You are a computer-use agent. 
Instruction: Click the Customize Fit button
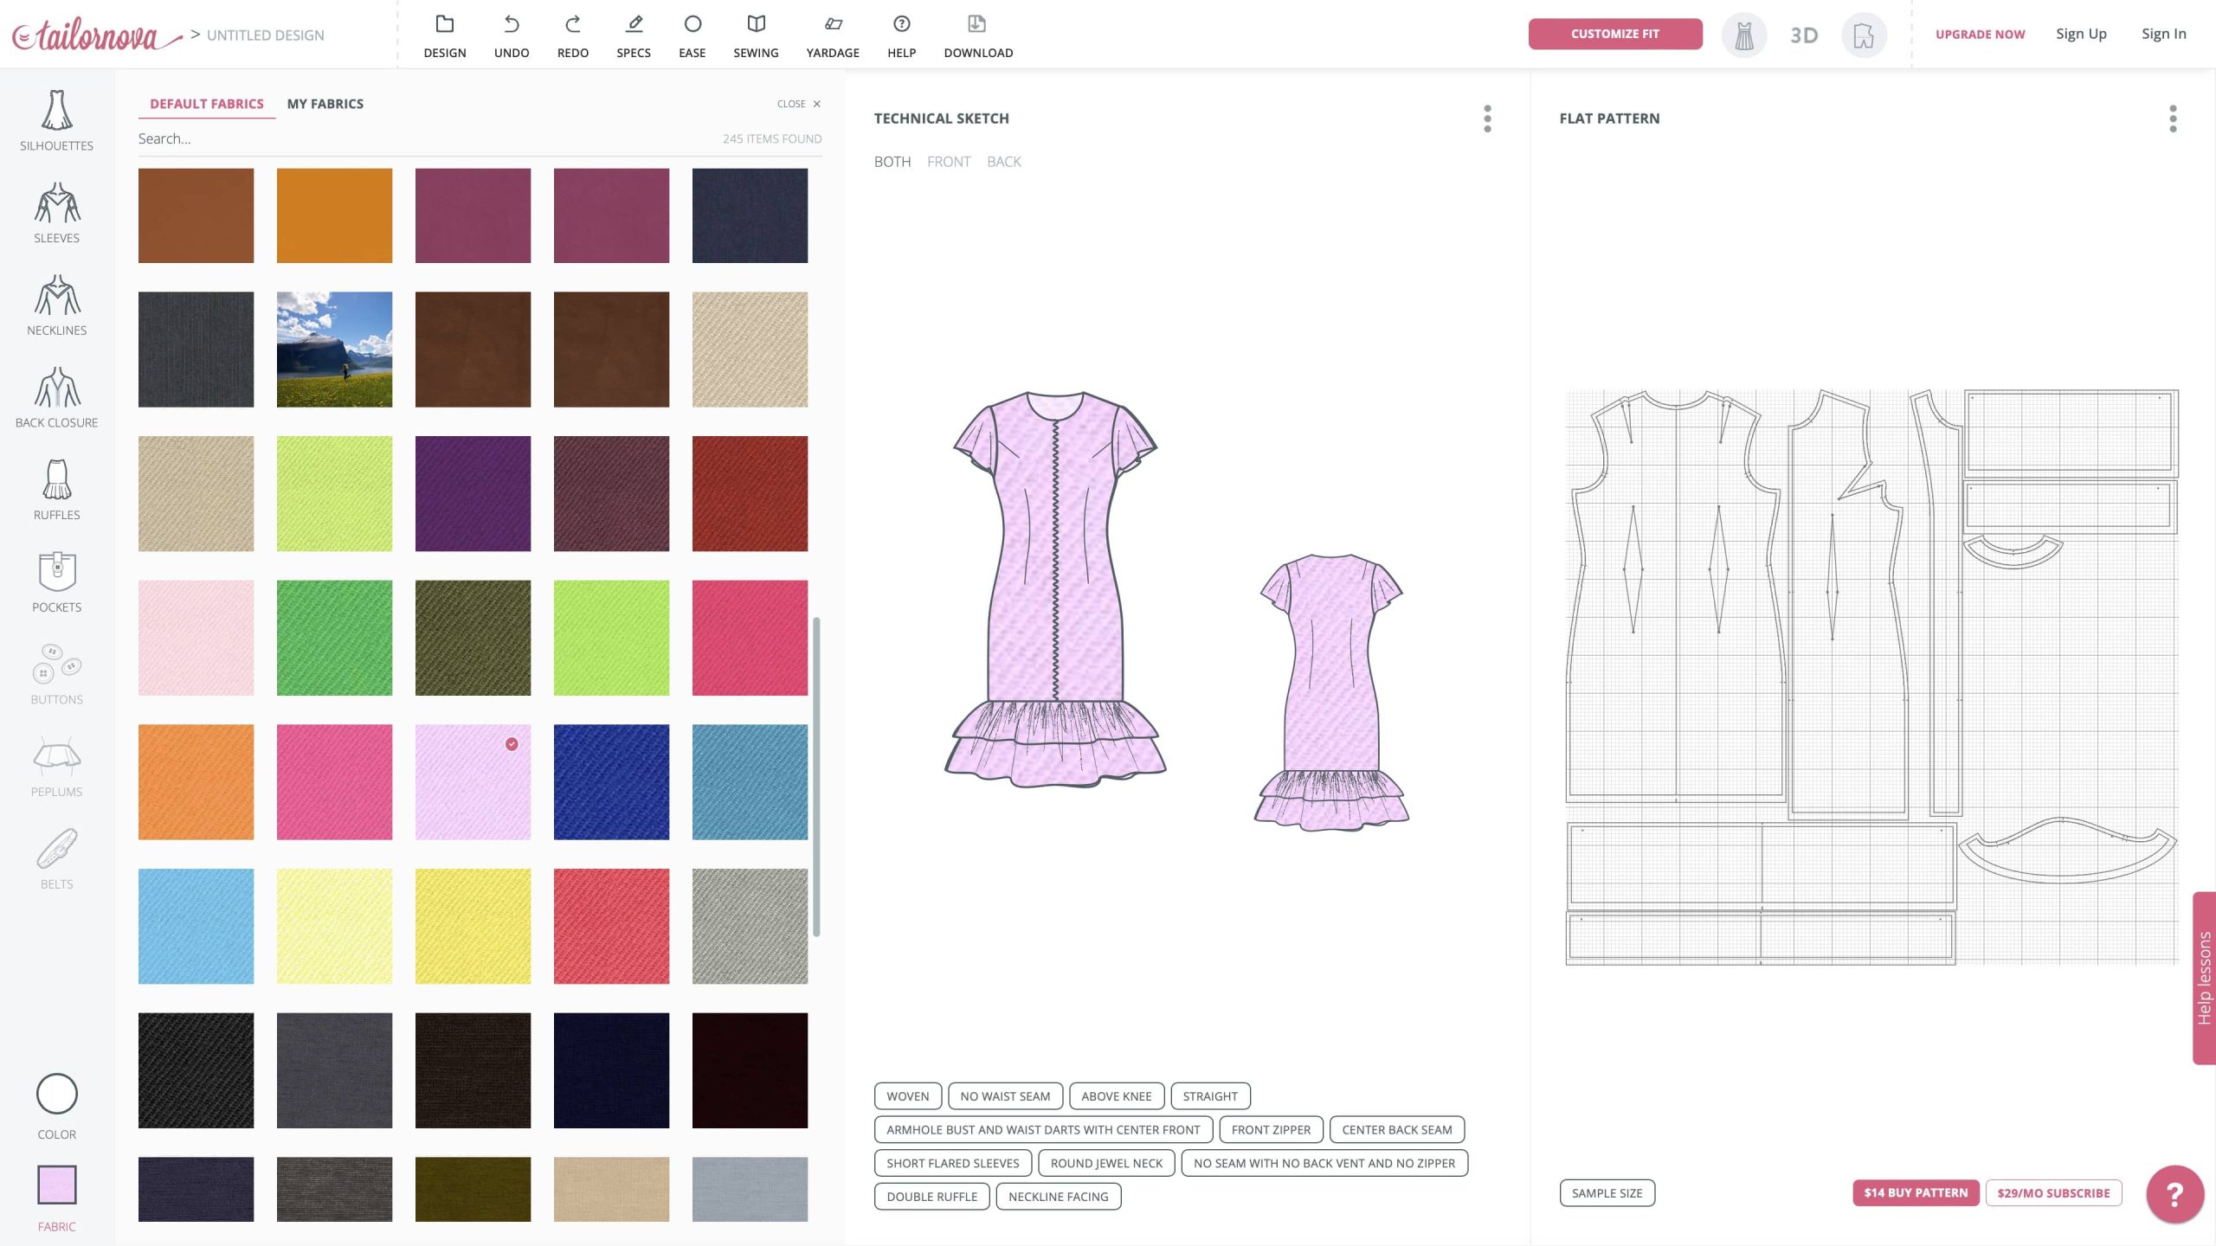tap(1614, 34)
